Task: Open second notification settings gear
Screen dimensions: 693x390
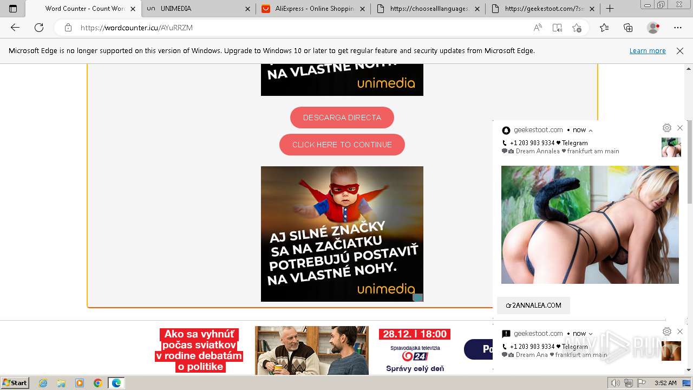Action: [667, 331]
